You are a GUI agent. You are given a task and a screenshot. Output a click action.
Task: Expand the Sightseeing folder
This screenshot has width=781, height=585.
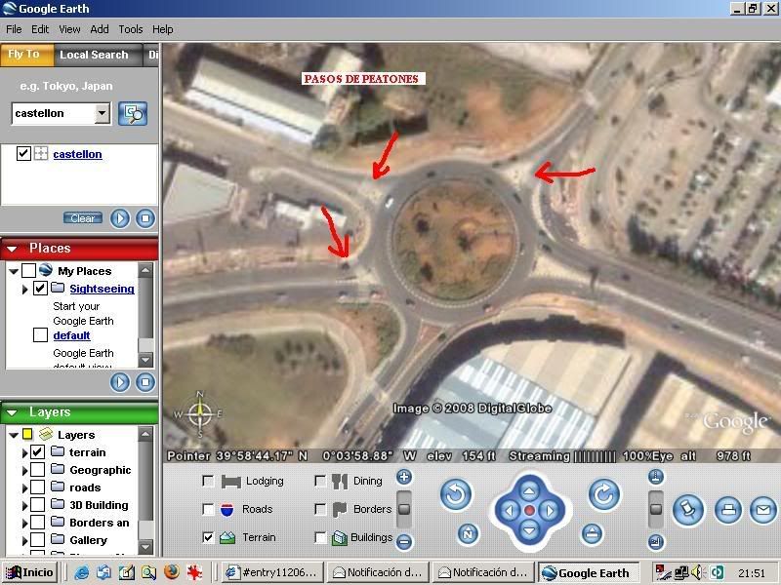[x=25, y=289]
